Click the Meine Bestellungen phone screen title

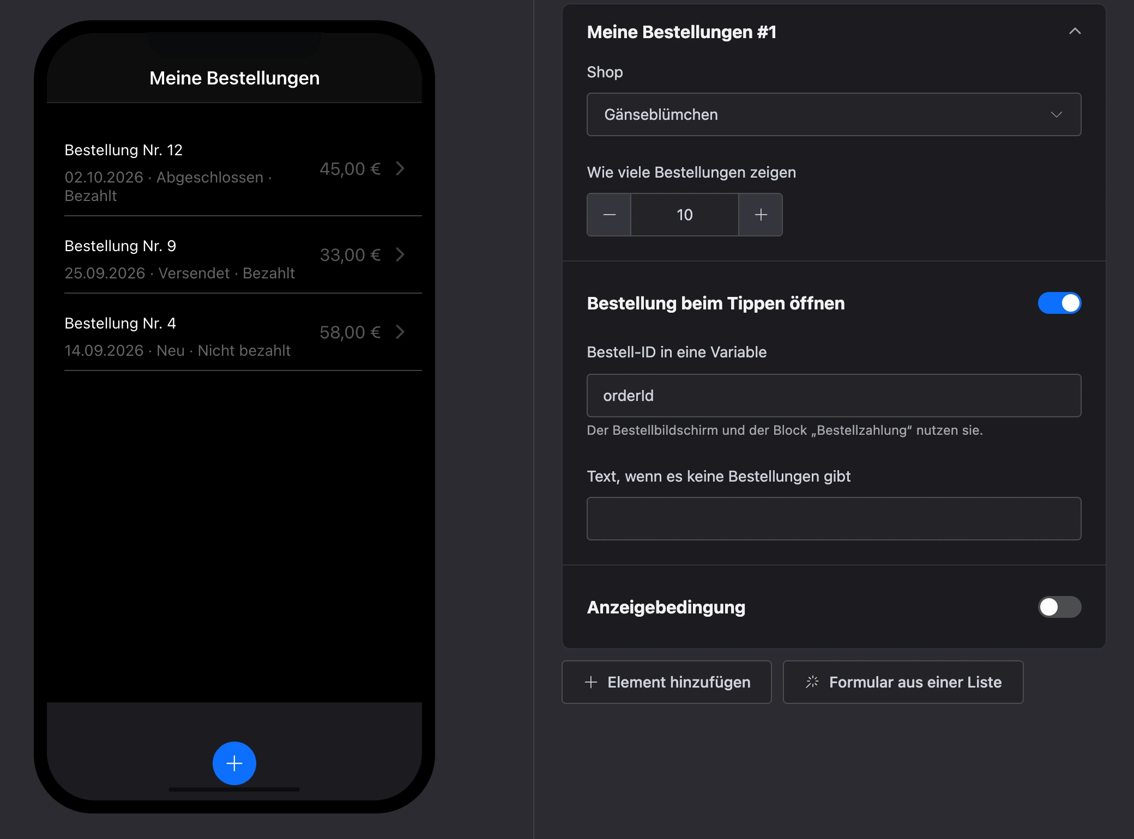click(234, 78)
